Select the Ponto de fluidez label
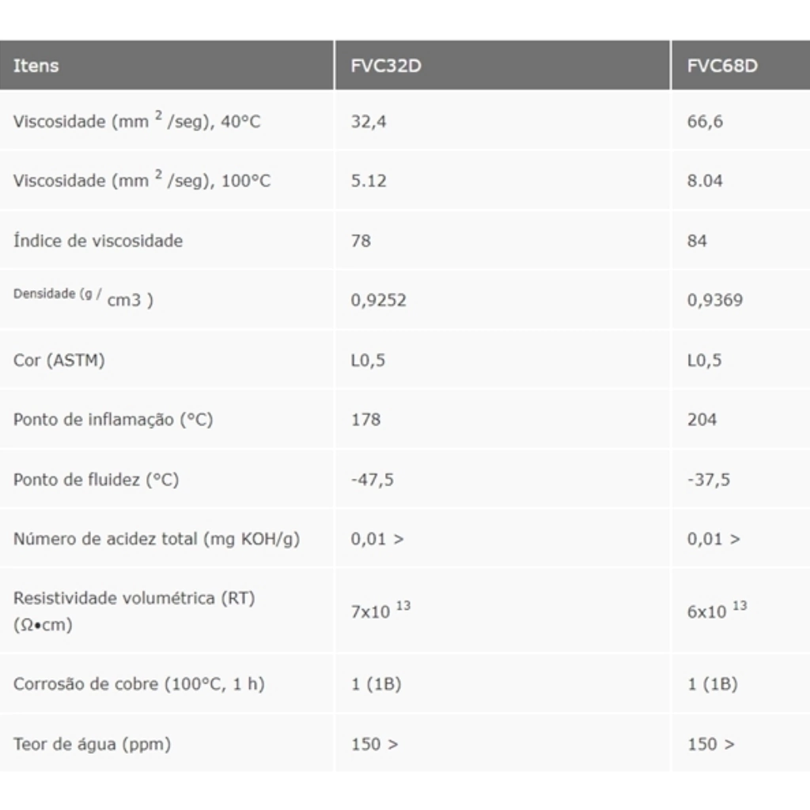Screen dimensions: 810x810 96,479
